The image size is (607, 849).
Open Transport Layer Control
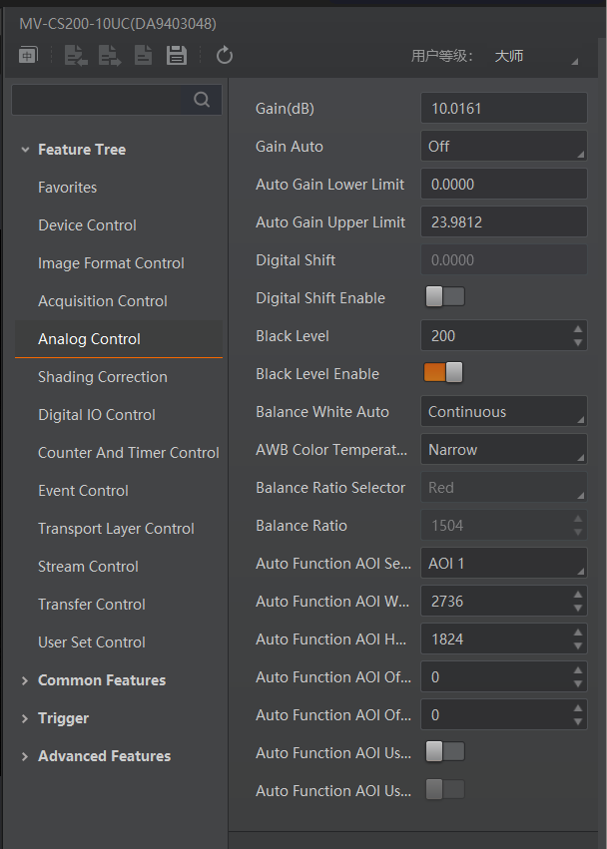(x=116, y=529)
